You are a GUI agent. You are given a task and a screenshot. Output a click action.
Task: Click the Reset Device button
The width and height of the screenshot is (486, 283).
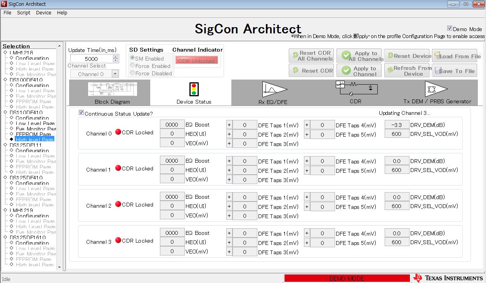pyautogui.click(x=407, y=56)
